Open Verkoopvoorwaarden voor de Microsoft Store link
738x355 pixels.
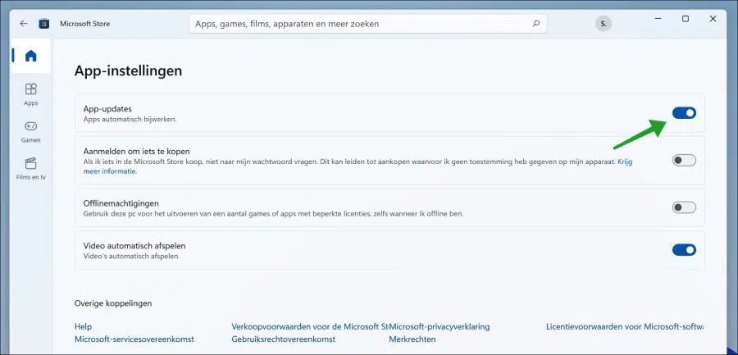coord(312,326)
